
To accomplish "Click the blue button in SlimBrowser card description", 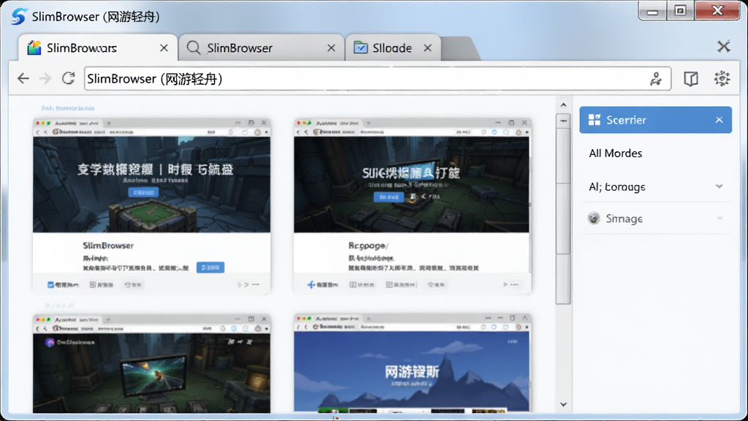I will [210, 268].
